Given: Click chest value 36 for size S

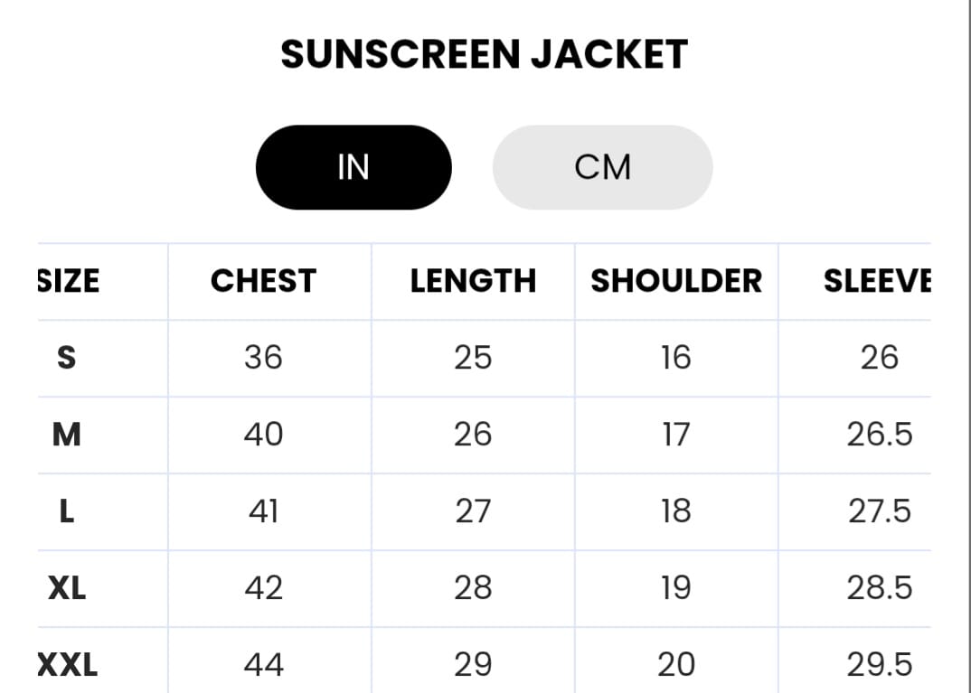Looking at the screenshot, I should 263,358.
